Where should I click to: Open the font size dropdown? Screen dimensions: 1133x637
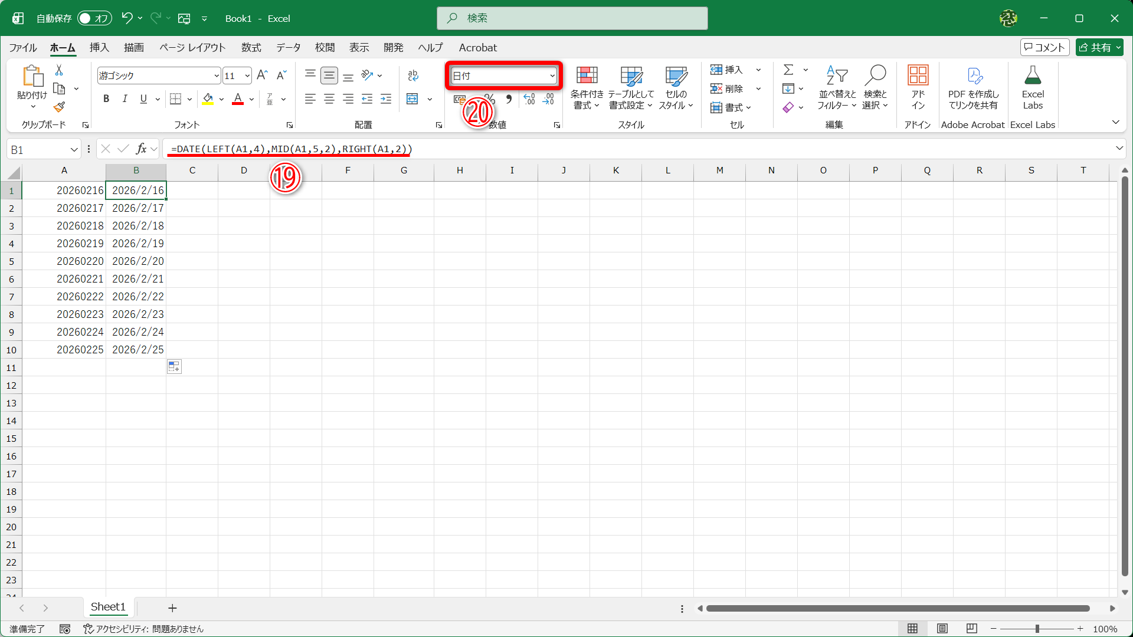(x=246, y=75)
